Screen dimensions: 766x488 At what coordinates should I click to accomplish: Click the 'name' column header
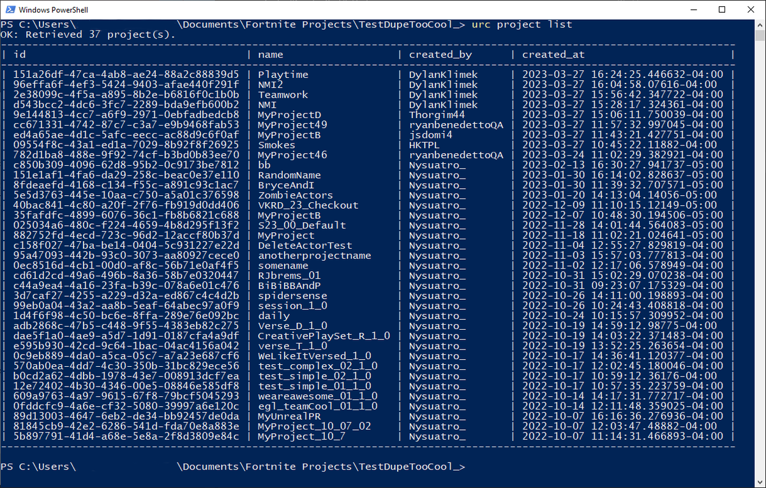click(271, 55)
